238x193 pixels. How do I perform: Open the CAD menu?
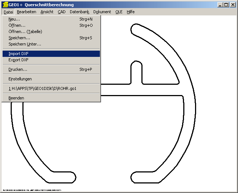point(62,12)
